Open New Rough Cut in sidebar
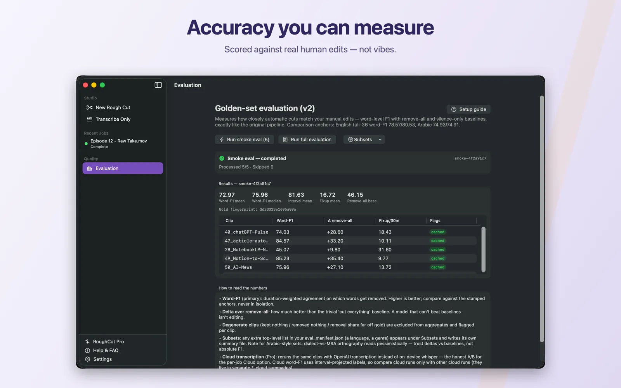 coord(123,107)
